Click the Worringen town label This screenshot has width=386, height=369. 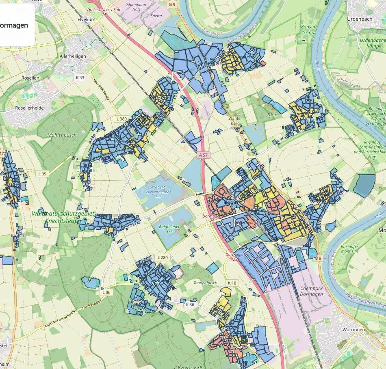[x=353, y=330]
